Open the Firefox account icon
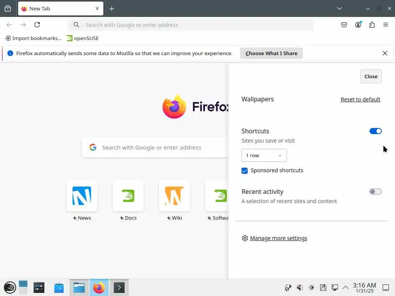395x296 pixels. (358, 25)
